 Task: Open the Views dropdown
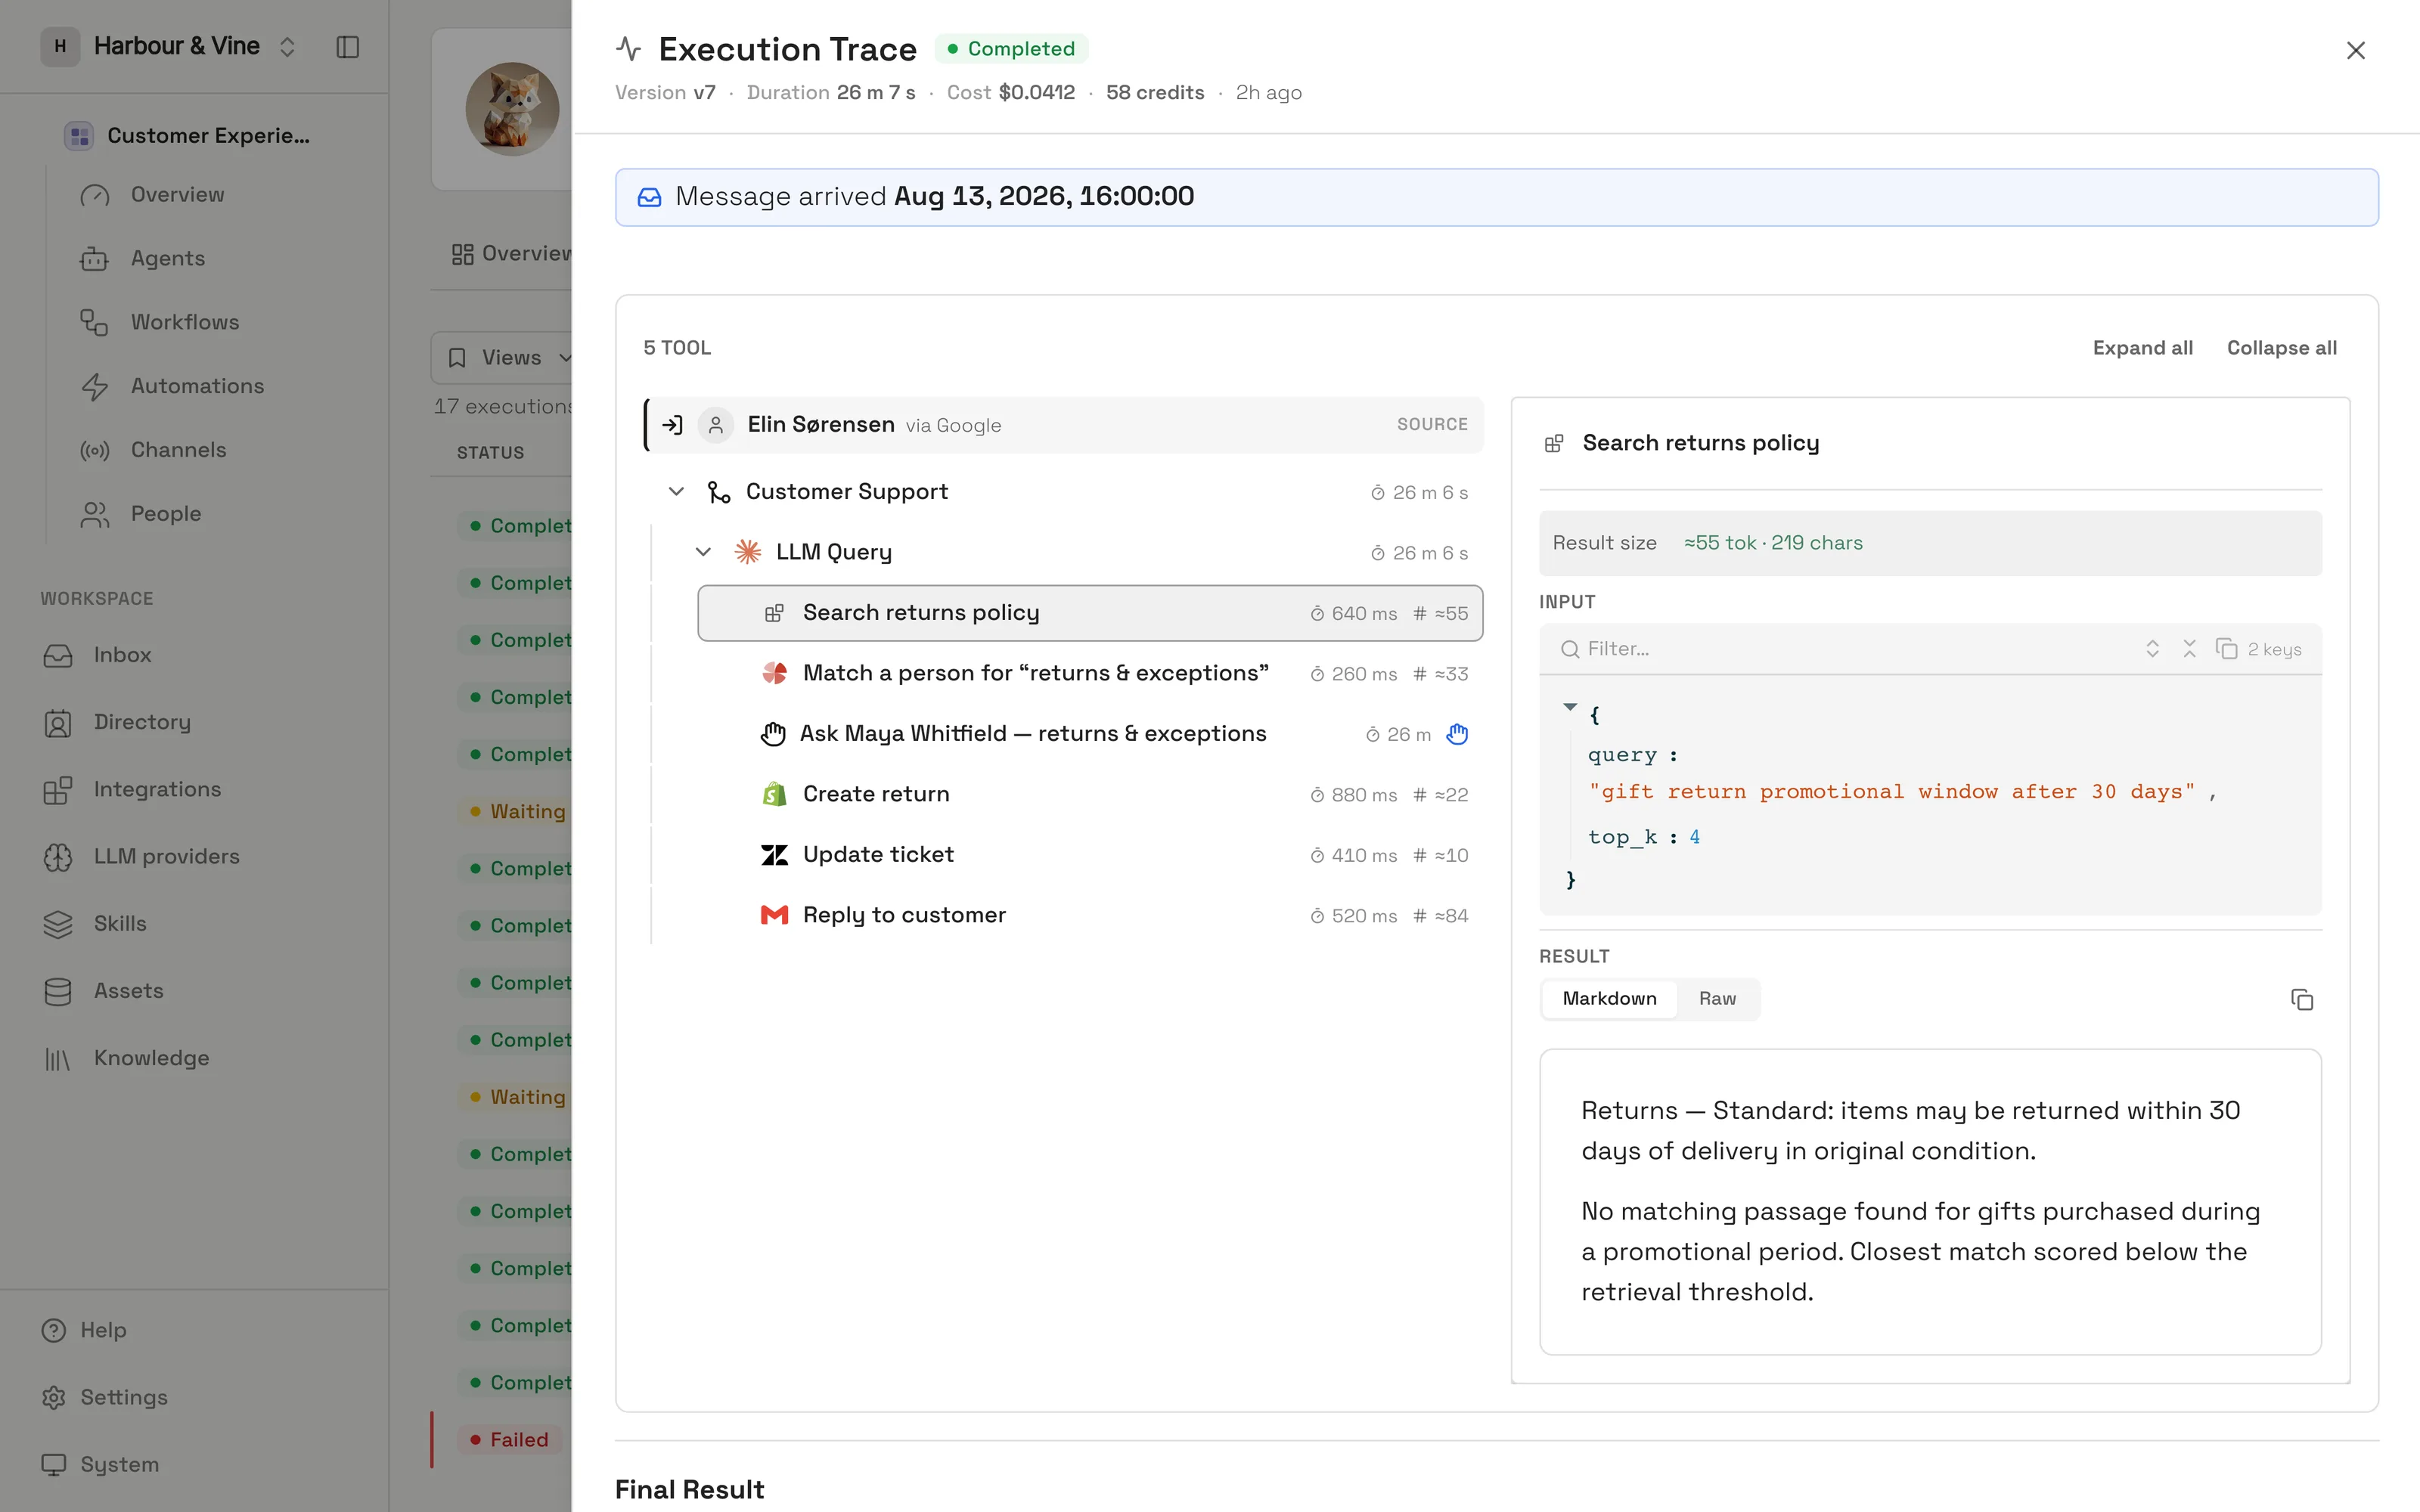tap(510, 358)
